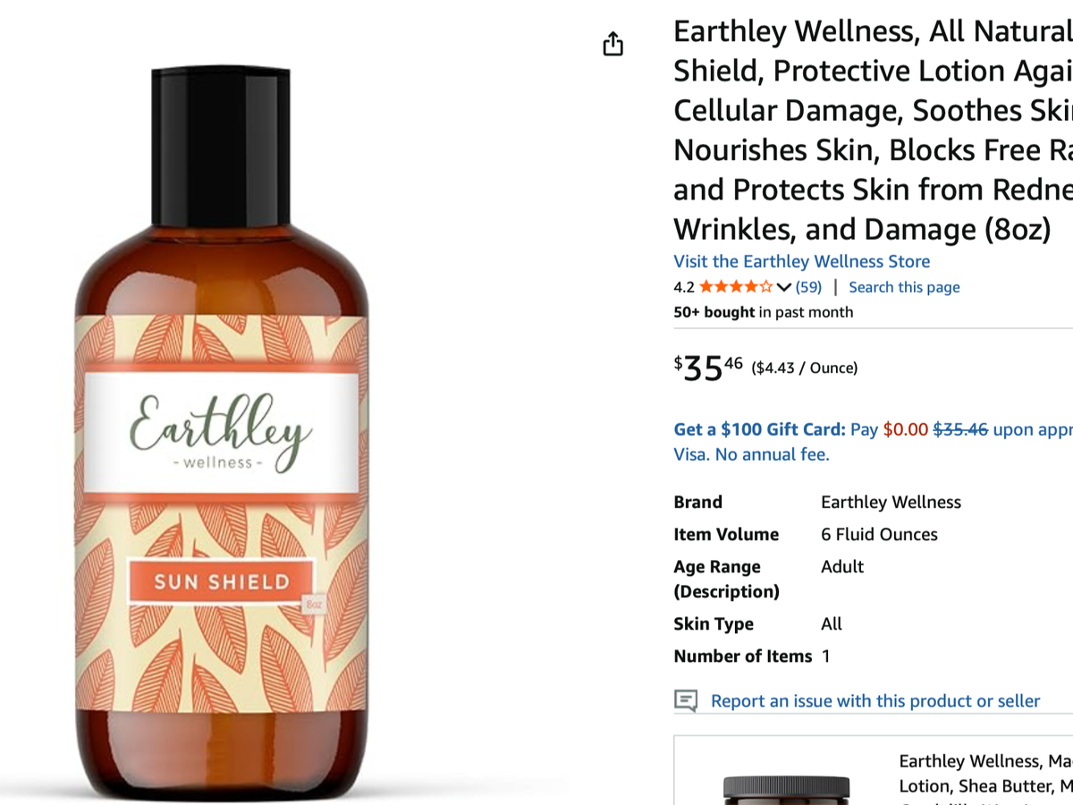1073x805 pixels.
Task: Click Get a $100 Gift Card offer
Action: [759, 429]
